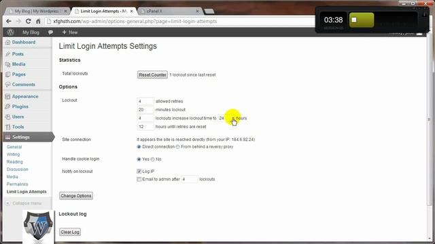The width and height of the screenshot is (435, 244).
Task: Click the minutes lockout input field
Action: [145, 110]
